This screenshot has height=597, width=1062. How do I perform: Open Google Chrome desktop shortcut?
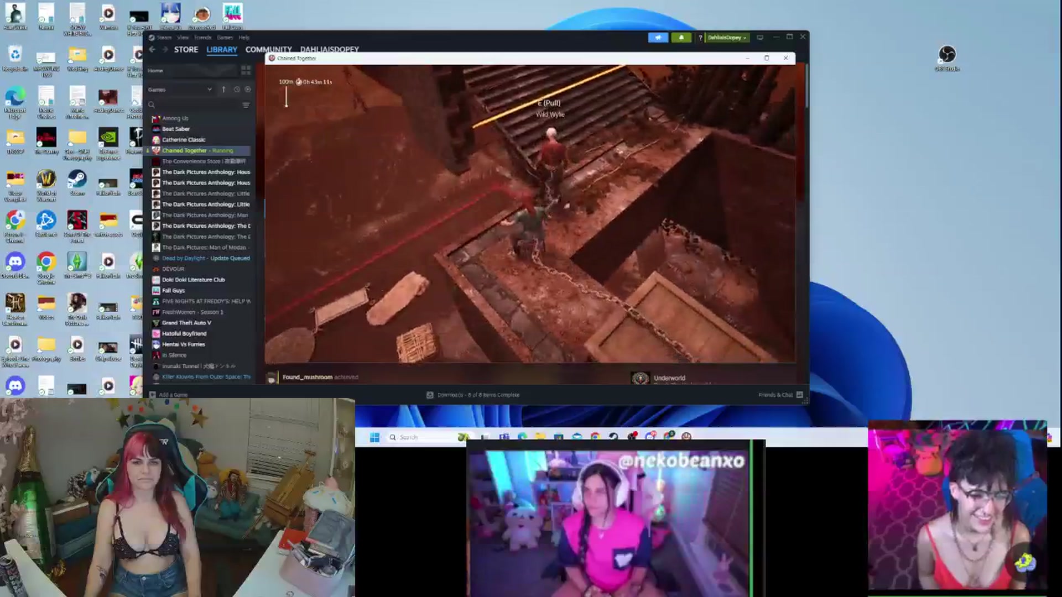(46, 268)
